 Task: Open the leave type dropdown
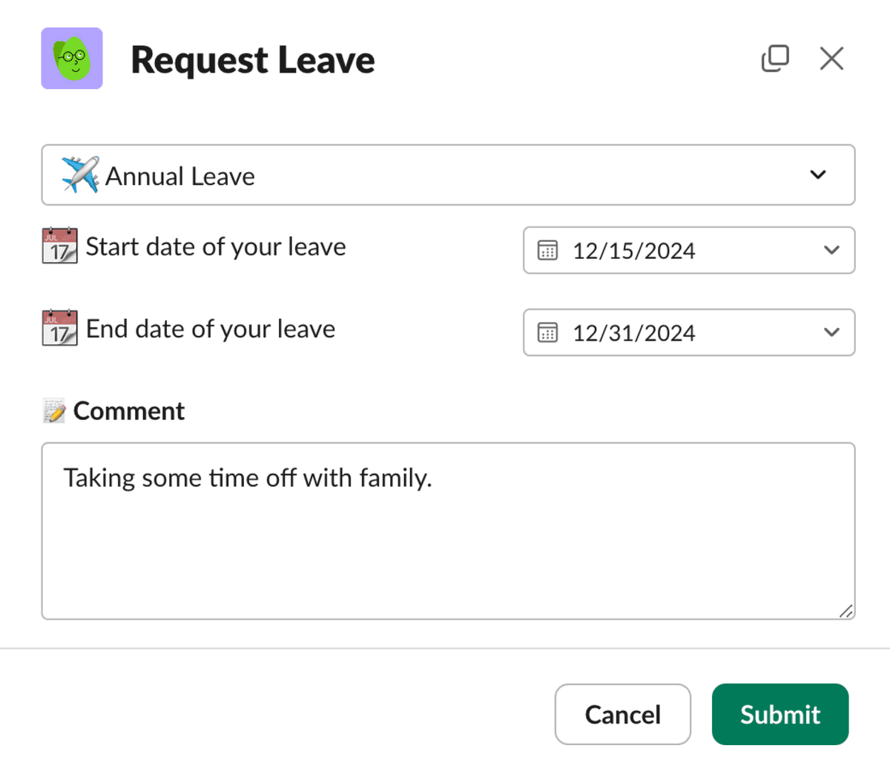coord(818,175)
